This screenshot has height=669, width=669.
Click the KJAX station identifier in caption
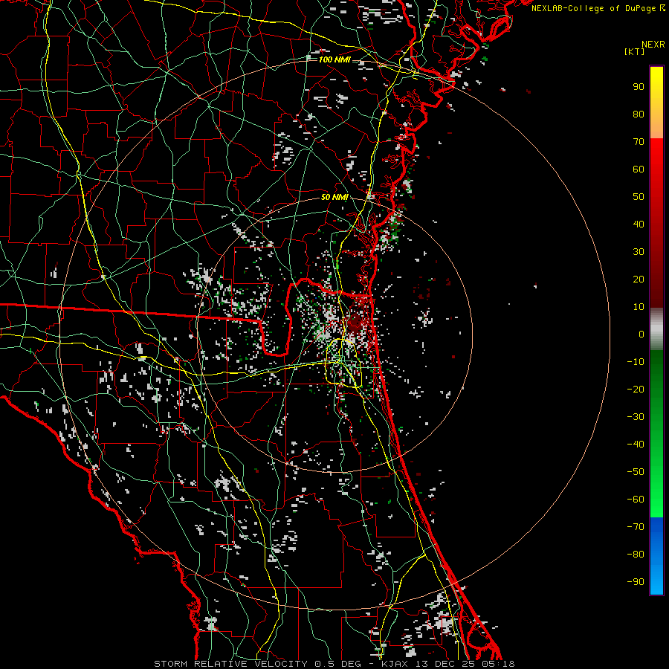[x=396, y=663]
